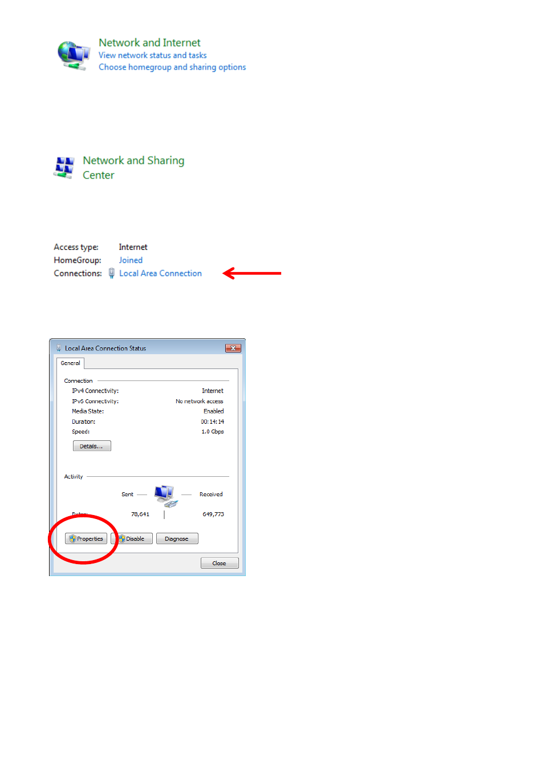Click the Disable button
The height and width of the screenshot is (770, 544).
point(132,538)
